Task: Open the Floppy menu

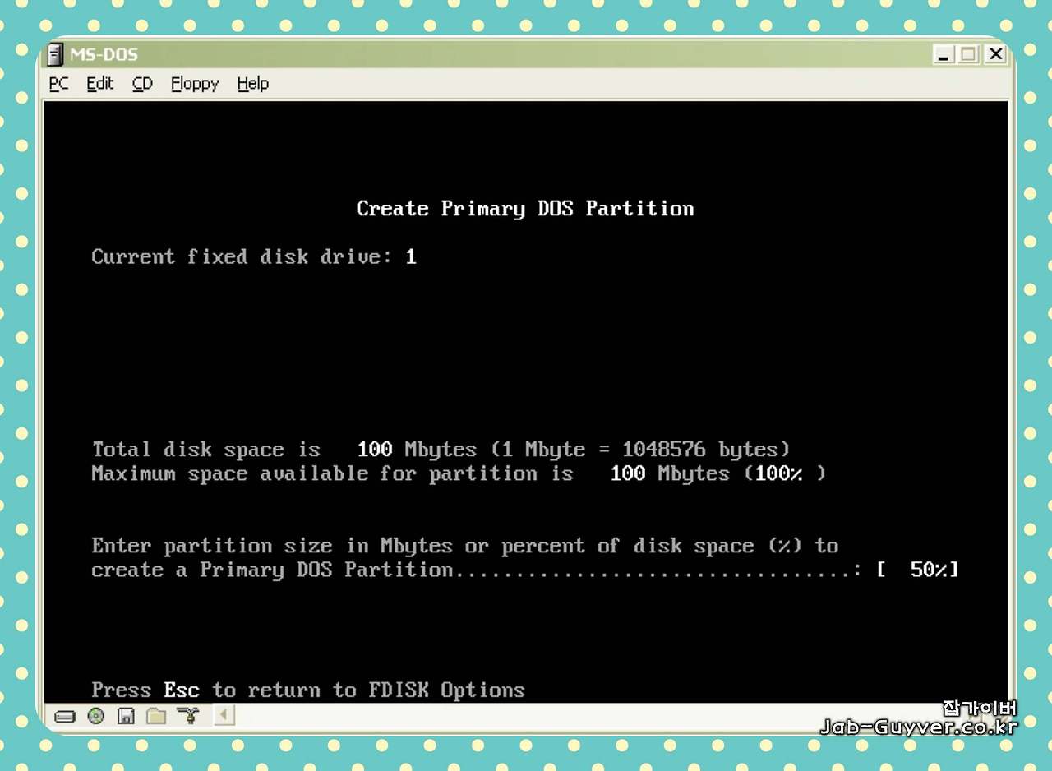Action: click(194, 83)
